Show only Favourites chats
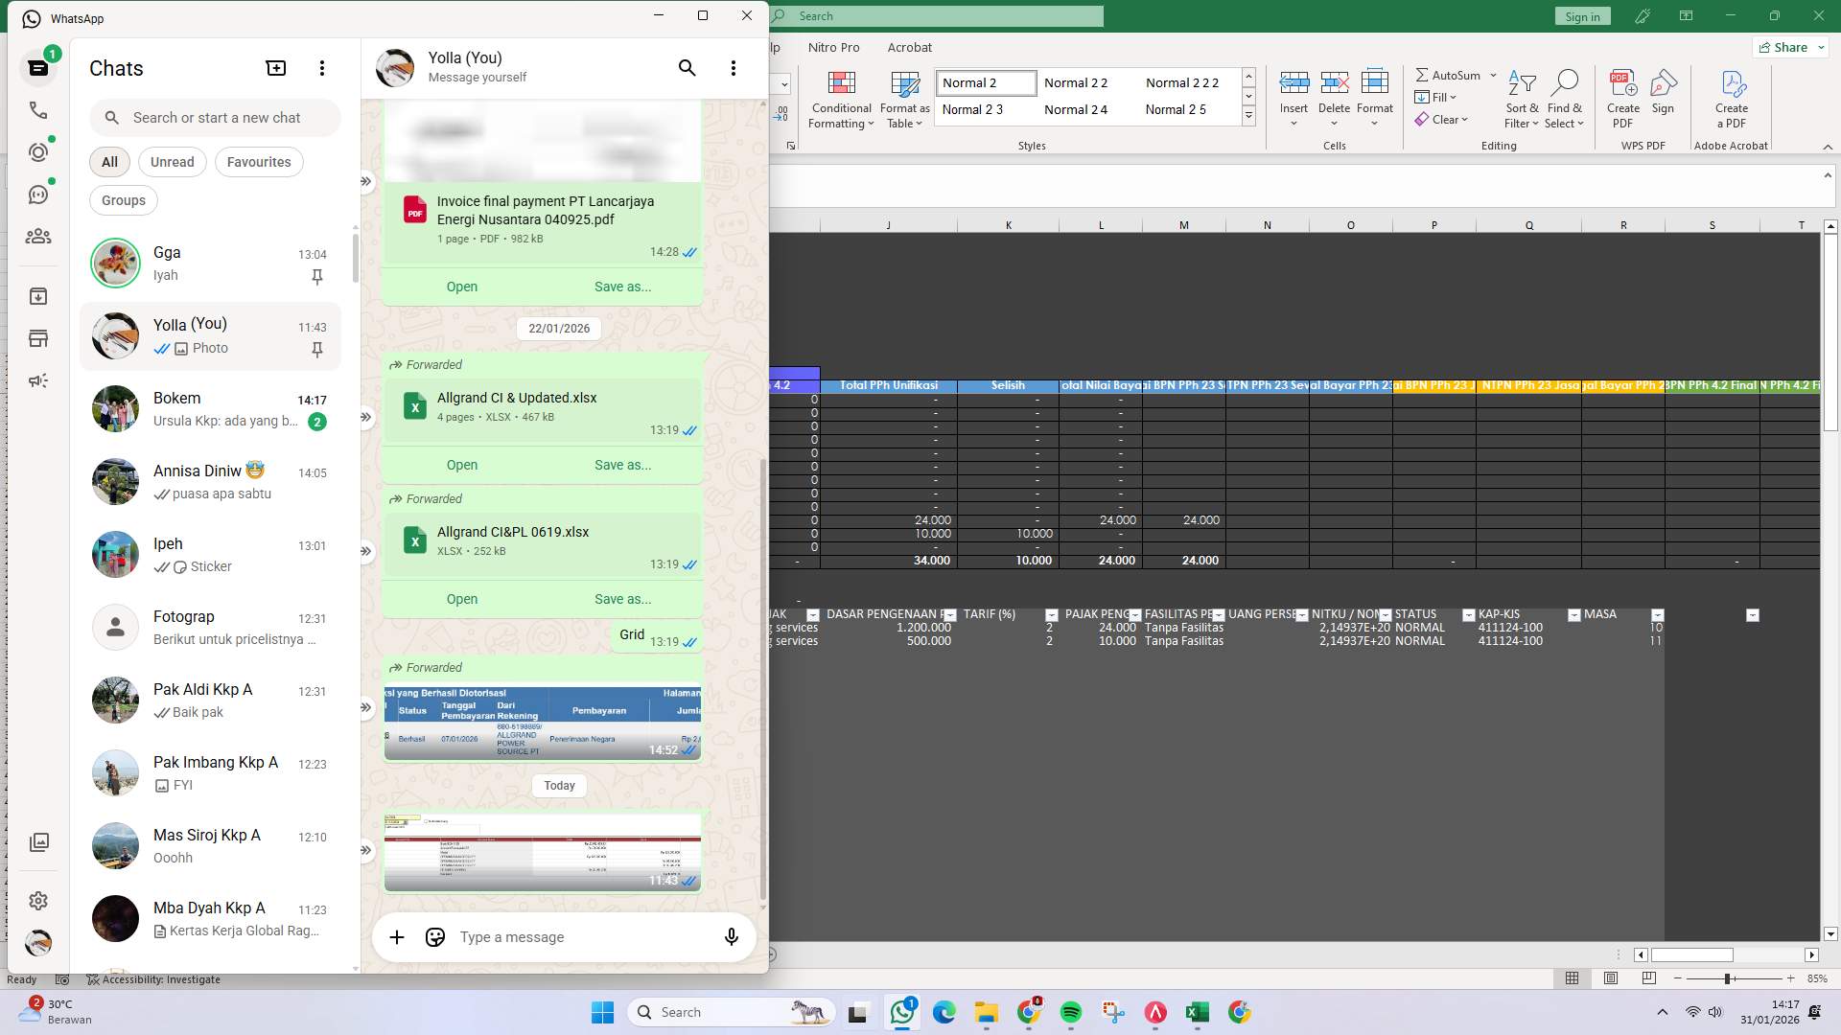Screen dimensions: 1841x1035 258,161
